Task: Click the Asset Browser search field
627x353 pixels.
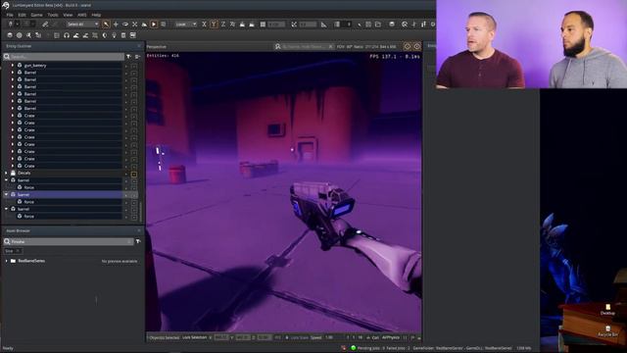Action: pyautogui.click(x=68, y=242)
